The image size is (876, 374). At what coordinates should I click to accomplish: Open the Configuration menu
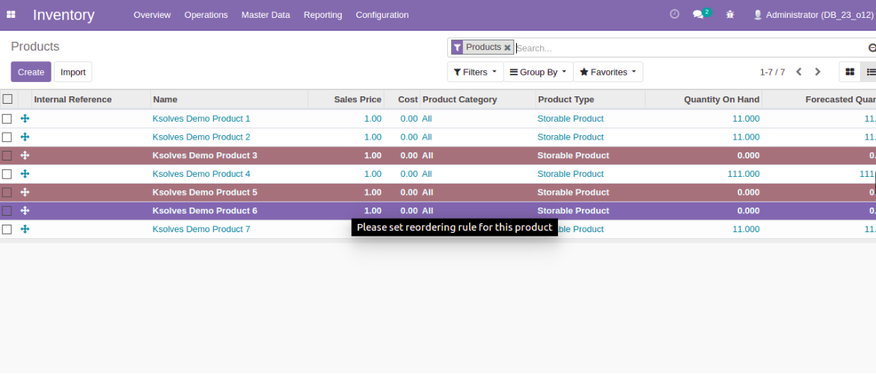coord(382,15)
